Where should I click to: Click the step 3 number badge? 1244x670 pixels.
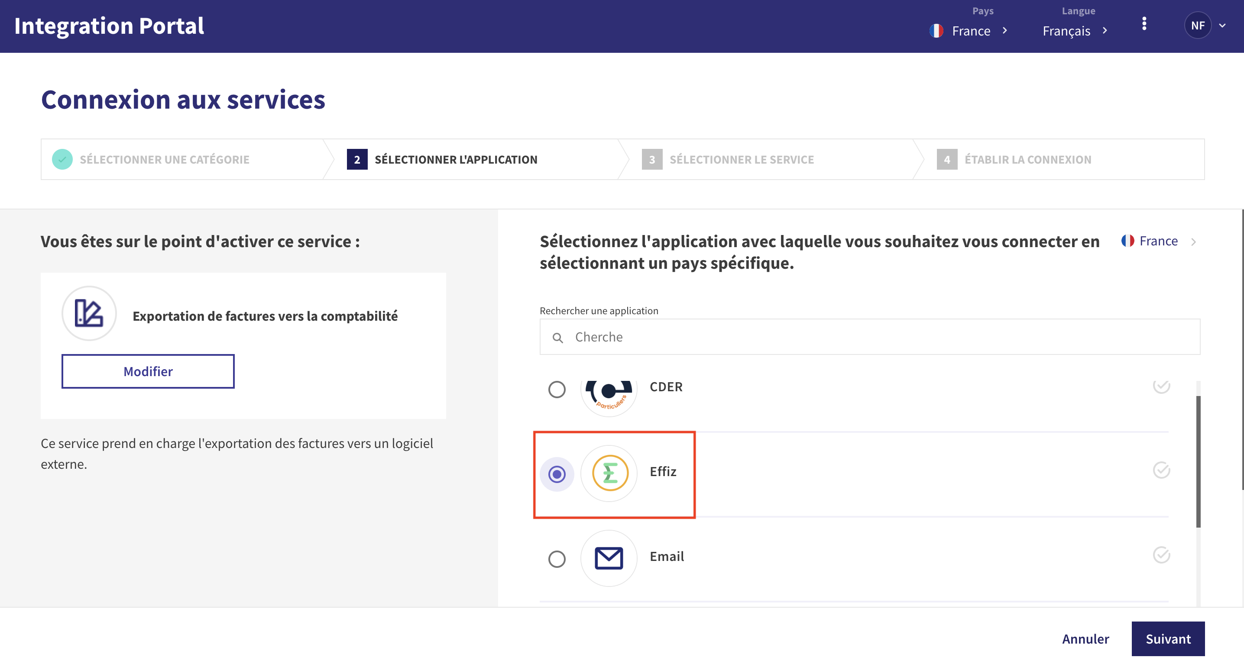pos(651,159)
